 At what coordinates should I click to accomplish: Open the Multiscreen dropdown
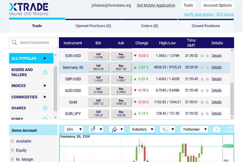tap(194, 129)
